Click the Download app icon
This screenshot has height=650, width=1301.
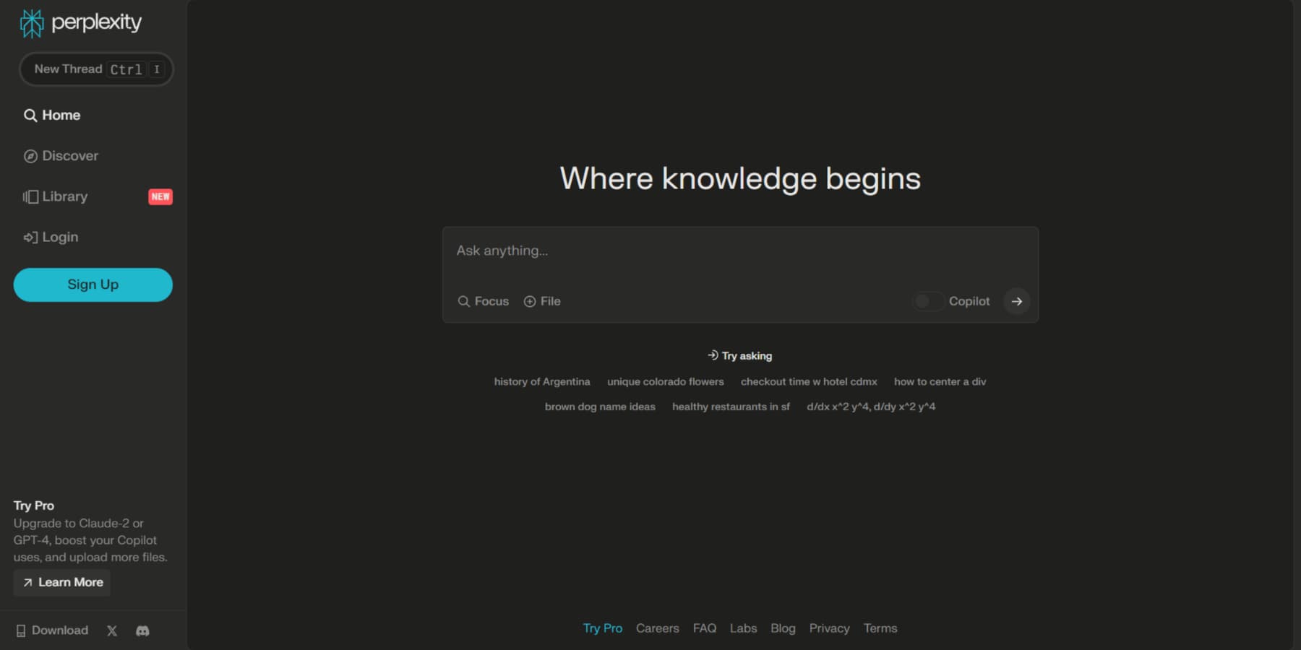coord(22,630)
